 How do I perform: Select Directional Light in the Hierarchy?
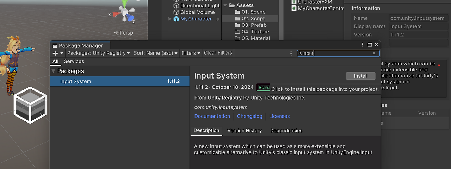(x=200, y=6)
